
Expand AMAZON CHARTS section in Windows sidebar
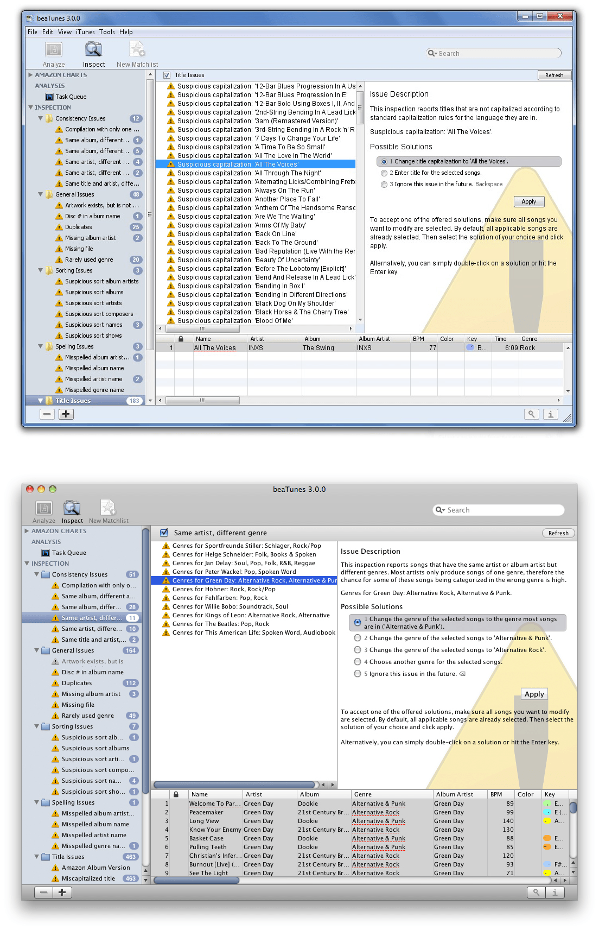pos(30,75)
